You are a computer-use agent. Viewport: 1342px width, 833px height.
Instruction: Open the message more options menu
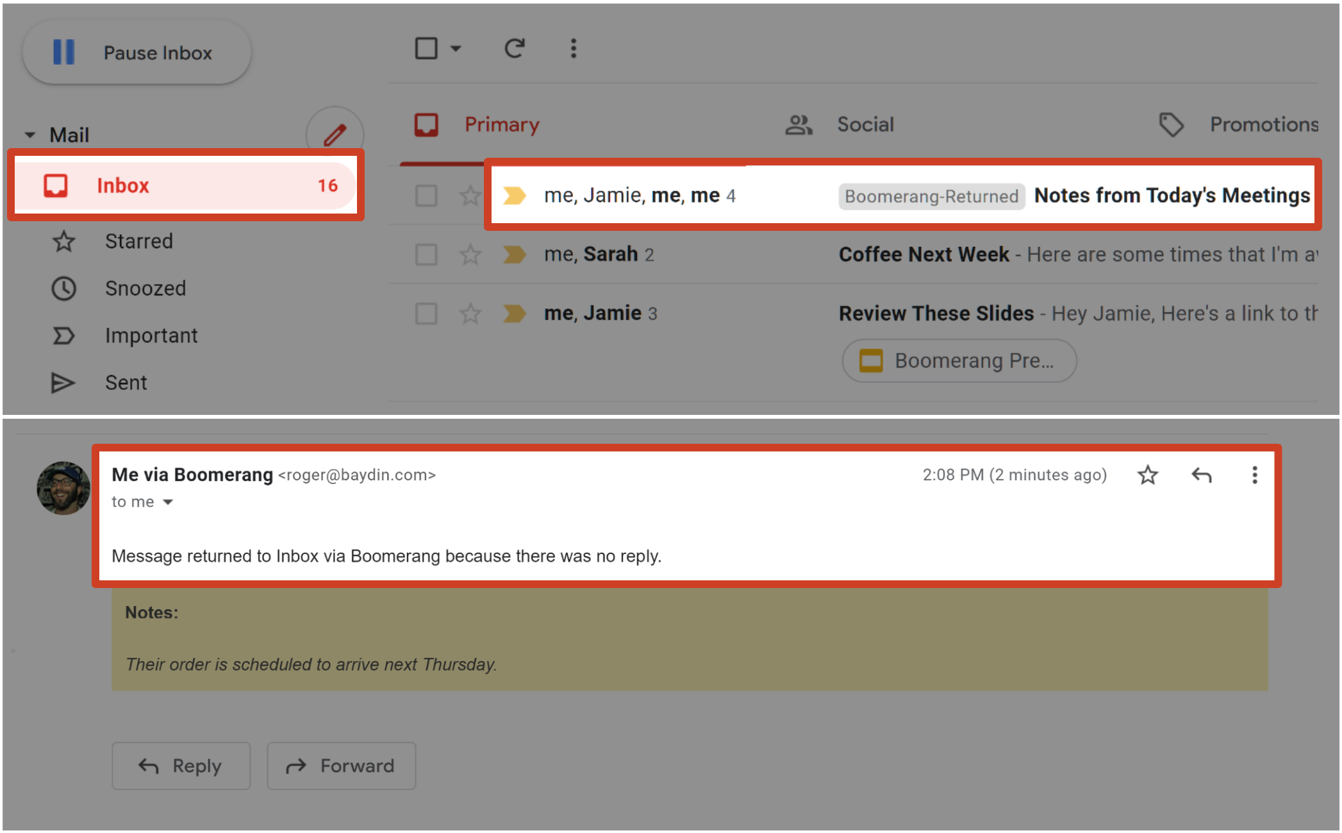(x=1254, y=475)
